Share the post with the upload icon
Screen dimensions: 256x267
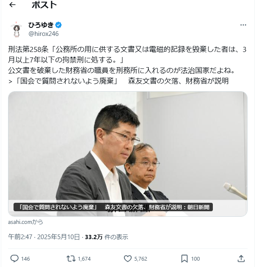tap(241, 259)
